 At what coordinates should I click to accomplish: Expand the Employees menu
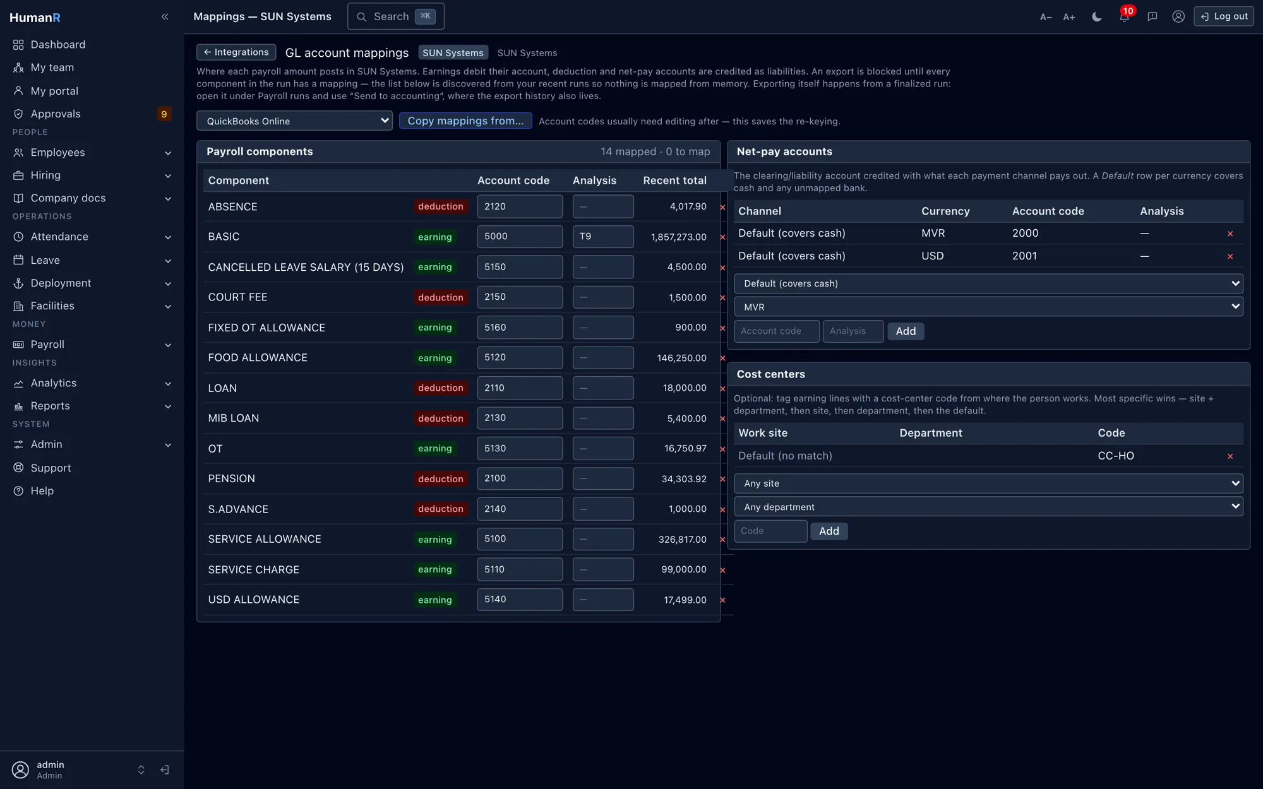92,153
